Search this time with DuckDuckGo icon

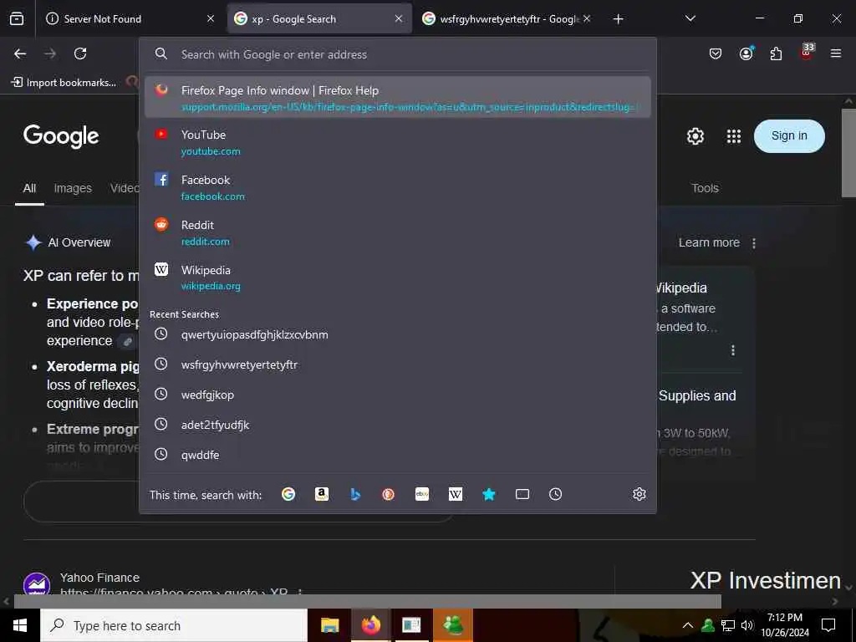click(388, 494)
